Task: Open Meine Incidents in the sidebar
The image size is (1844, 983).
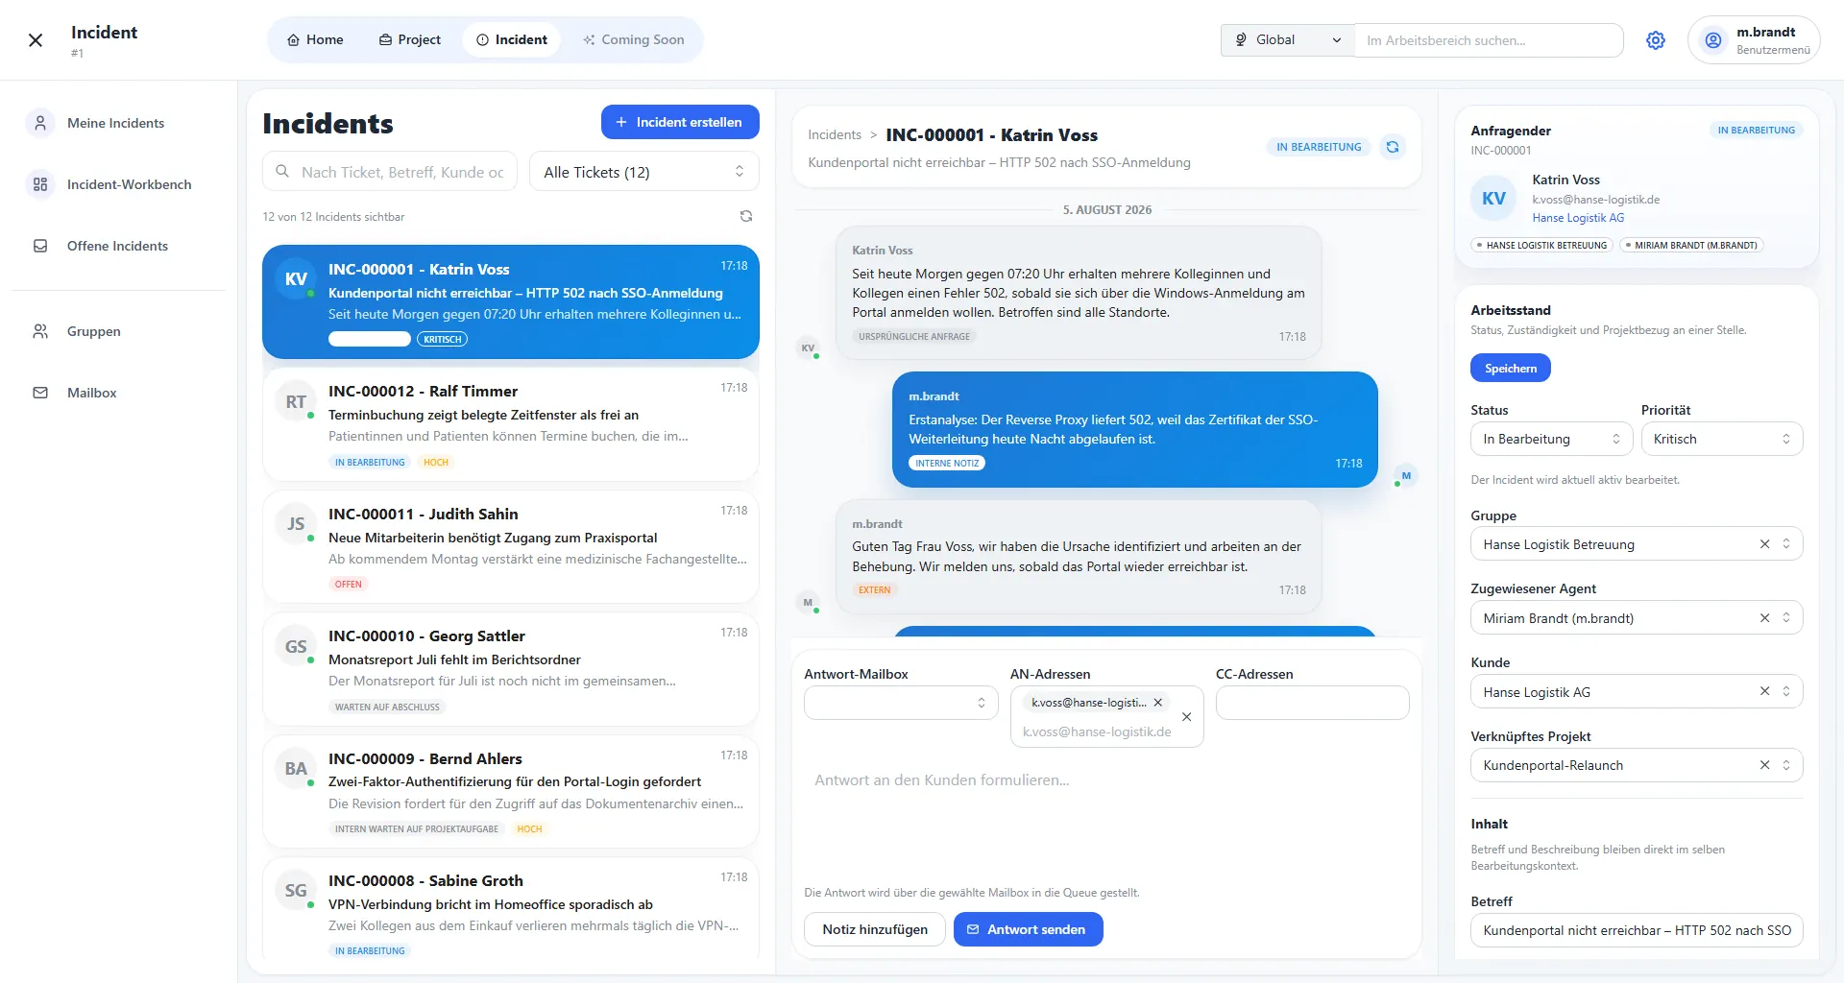Action: 118,123
